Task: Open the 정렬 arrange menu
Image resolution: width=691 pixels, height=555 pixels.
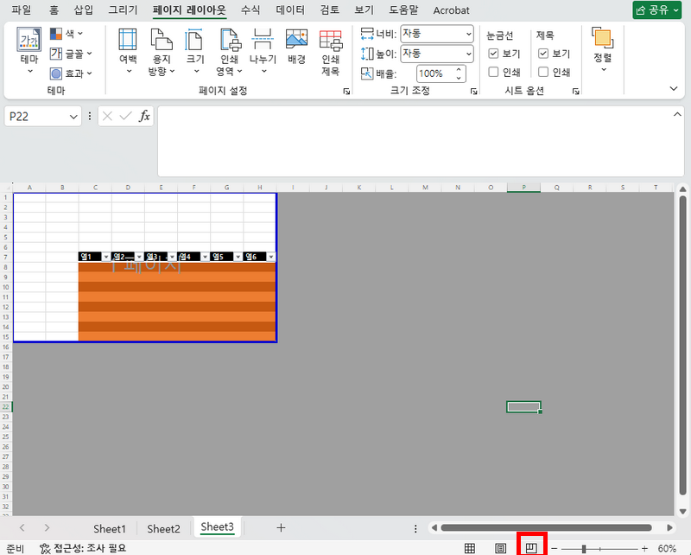Action: click(603, 49)
